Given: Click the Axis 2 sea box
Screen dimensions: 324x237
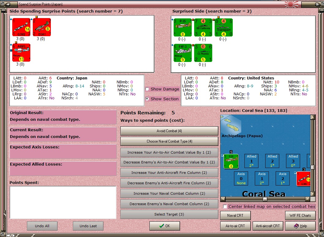Looking at the screenshot, I should coord(283,178).
